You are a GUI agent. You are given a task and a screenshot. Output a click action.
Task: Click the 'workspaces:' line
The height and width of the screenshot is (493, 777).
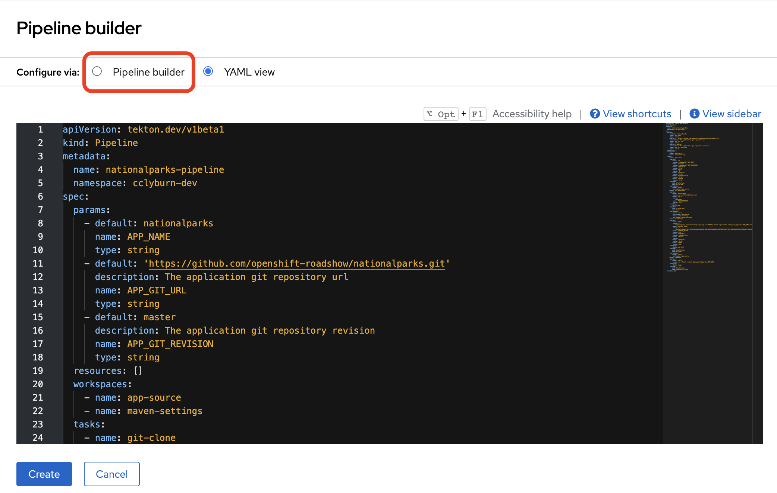click(x=103, y=384)
